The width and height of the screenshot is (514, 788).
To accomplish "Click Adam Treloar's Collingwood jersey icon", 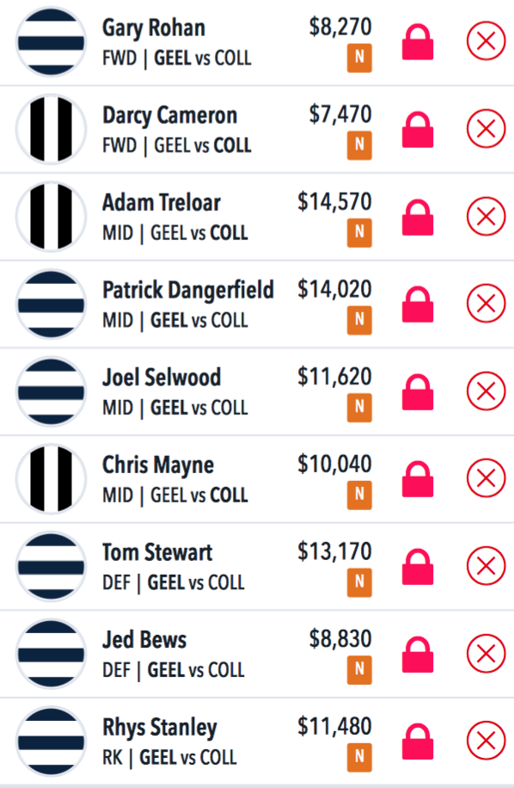I will click(x=51, y=216).
